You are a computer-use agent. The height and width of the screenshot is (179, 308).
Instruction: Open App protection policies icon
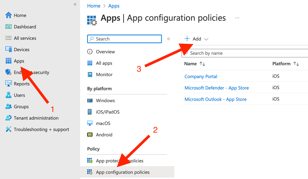coord(90,161)
